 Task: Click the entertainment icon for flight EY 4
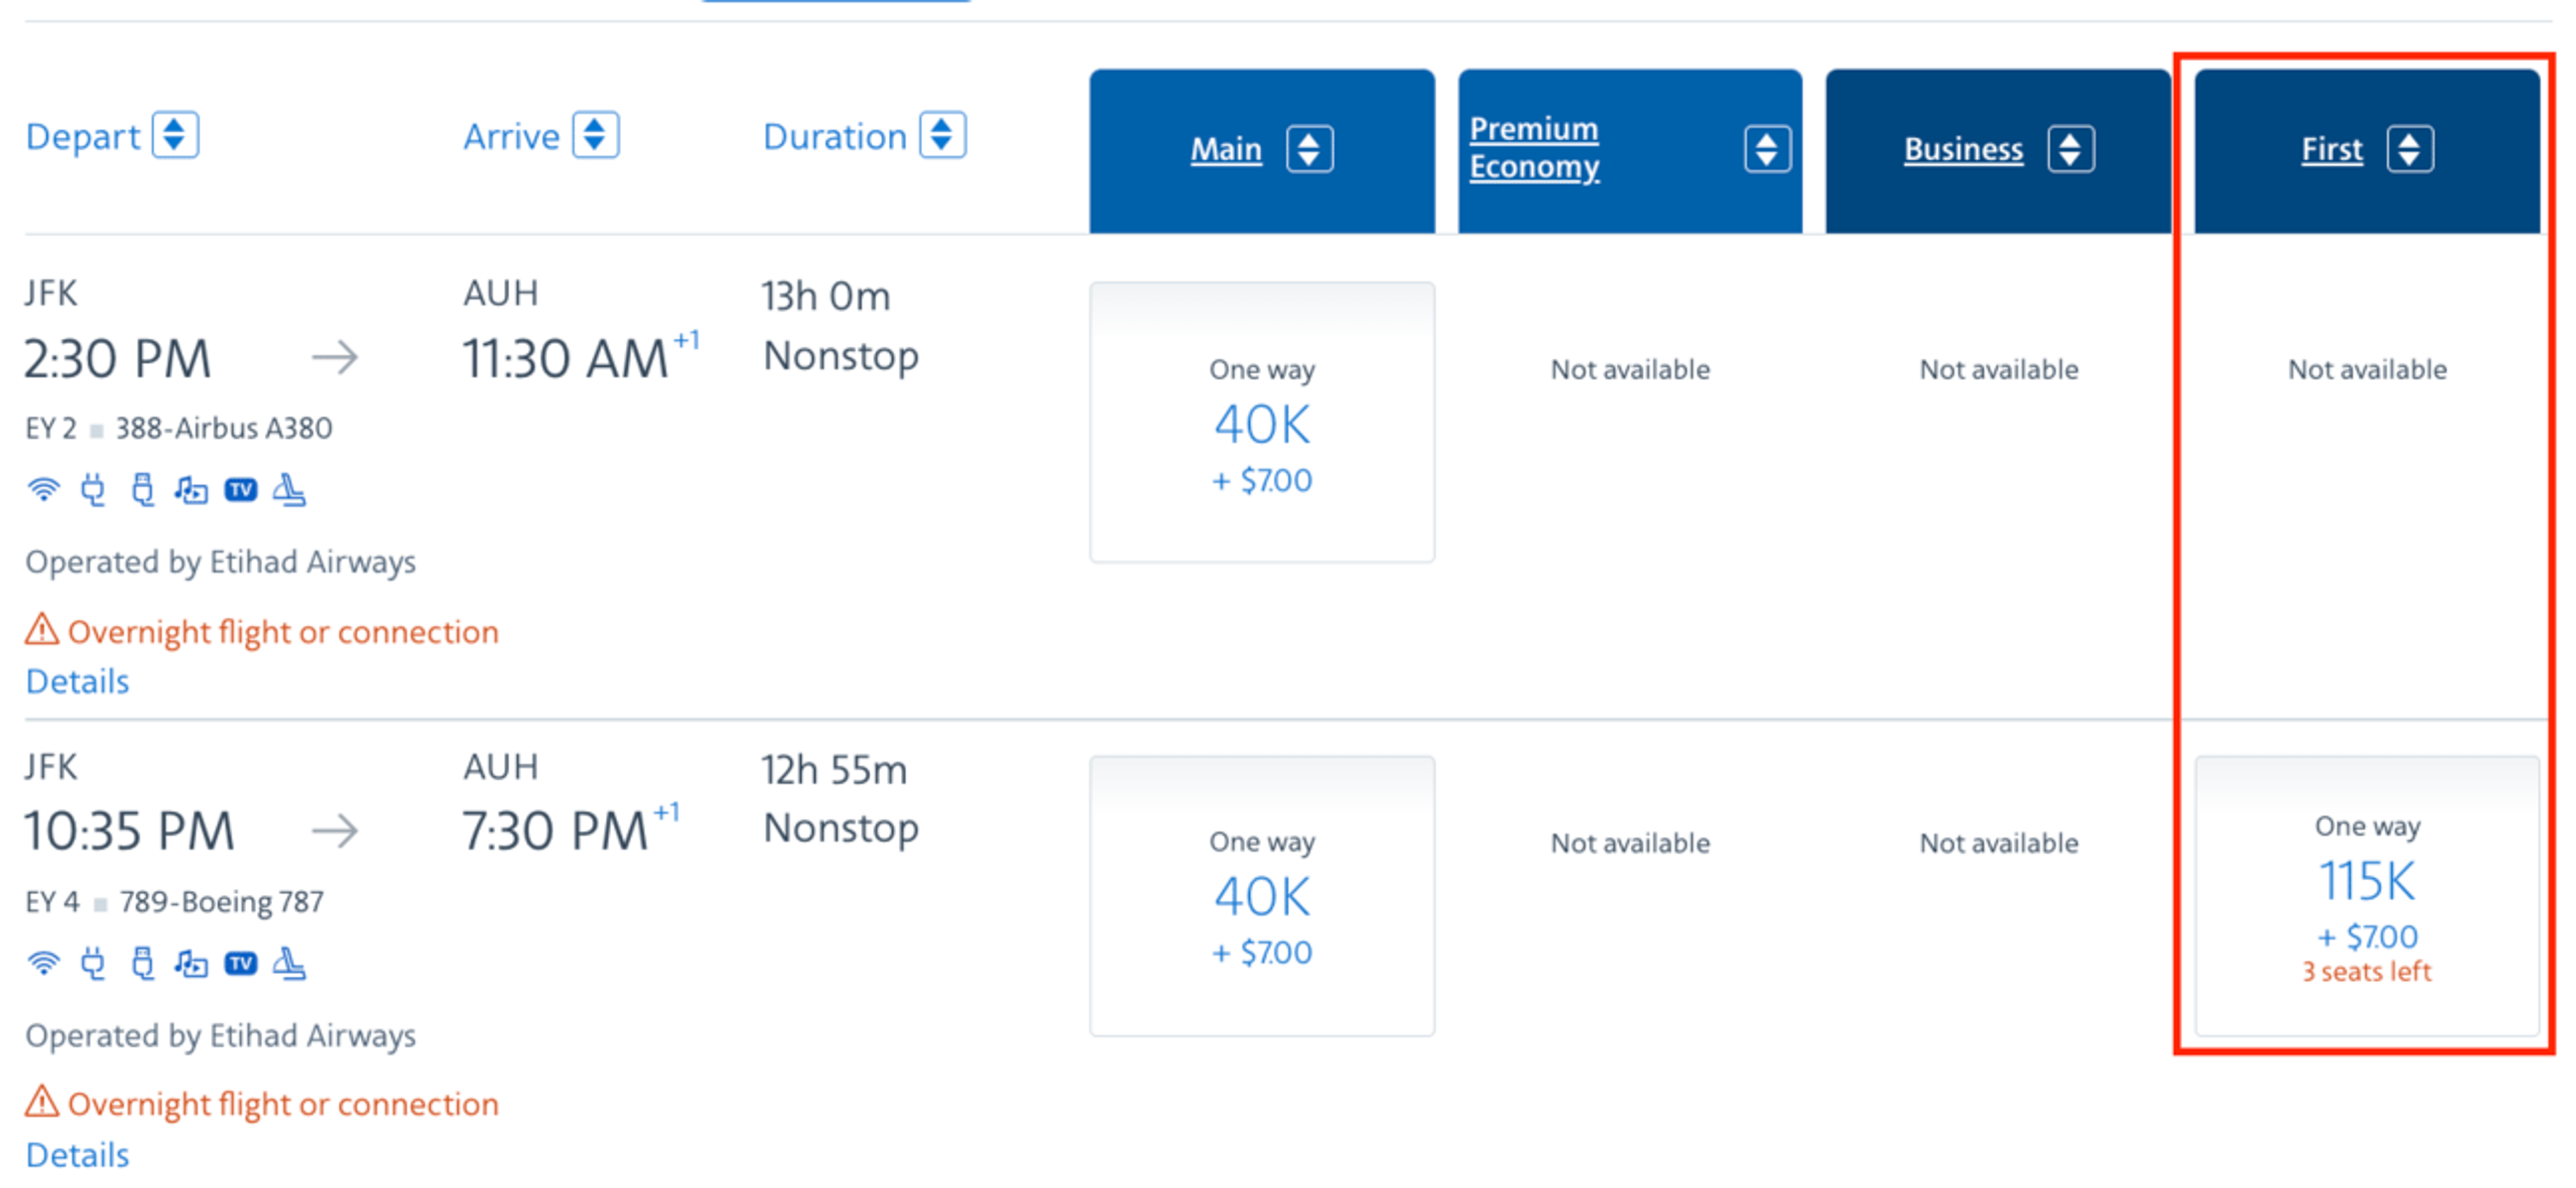191,963
